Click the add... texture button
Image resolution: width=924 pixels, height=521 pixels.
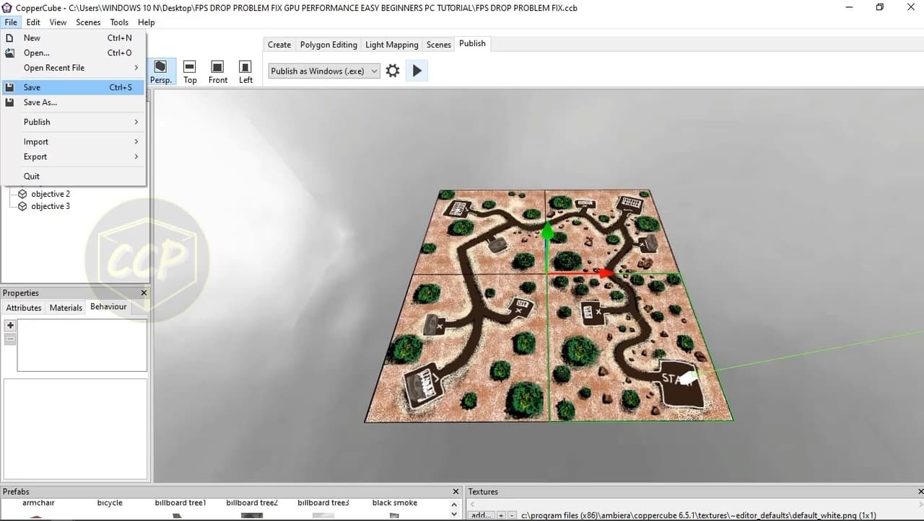(479, 515)
